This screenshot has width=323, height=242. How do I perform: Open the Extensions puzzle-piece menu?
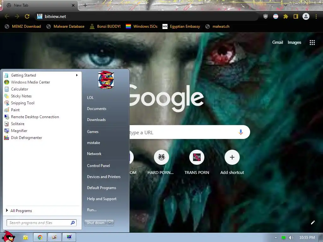point(285,16)
